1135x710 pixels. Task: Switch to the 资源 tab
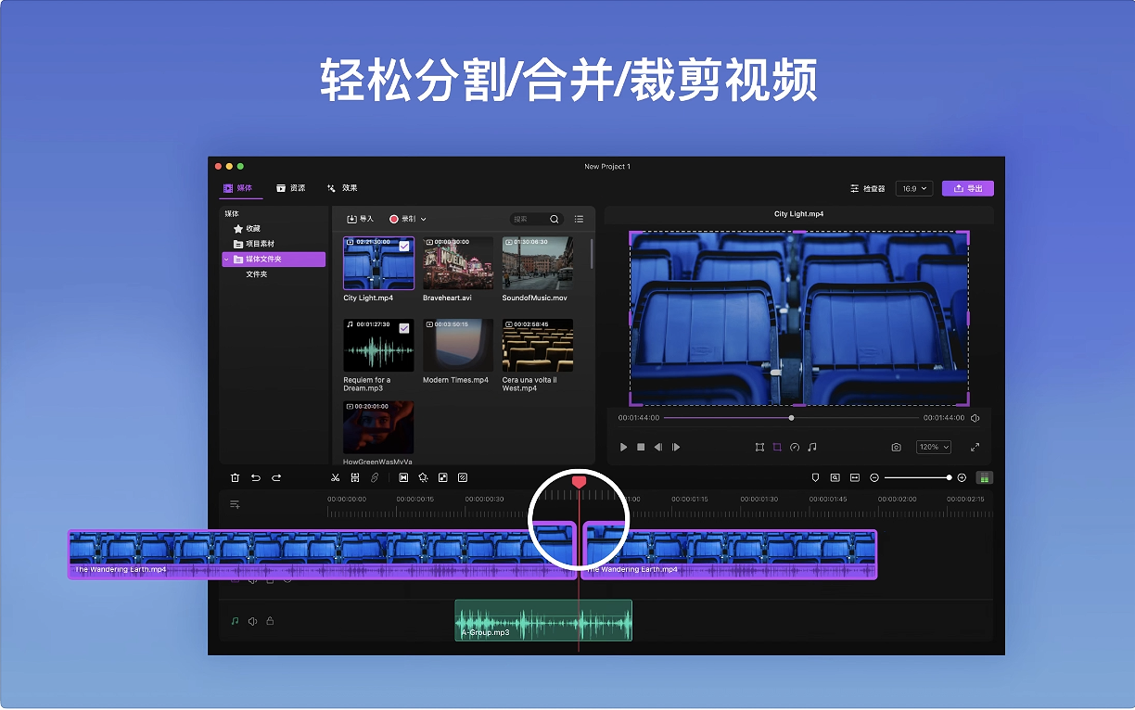[290, 188]
